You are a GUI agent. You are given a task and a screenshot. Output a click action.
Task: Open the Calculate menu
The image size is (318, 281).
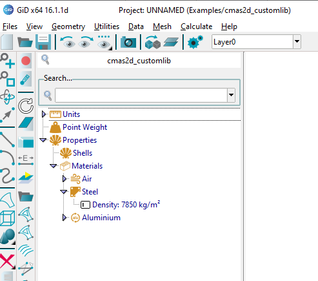[x=196, y=26]
